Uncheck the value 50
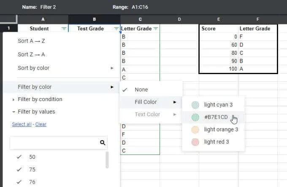287x187 pixels. coord(19,157)
